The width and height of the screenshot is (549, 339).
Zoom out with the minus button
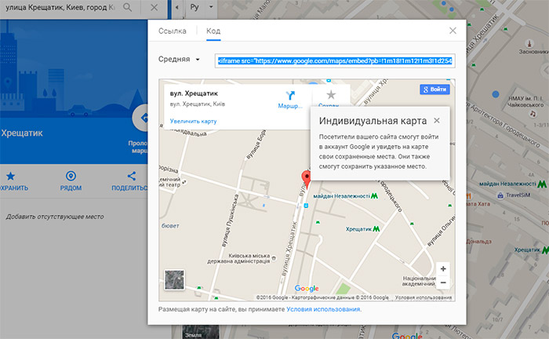[x=443, y=282]
